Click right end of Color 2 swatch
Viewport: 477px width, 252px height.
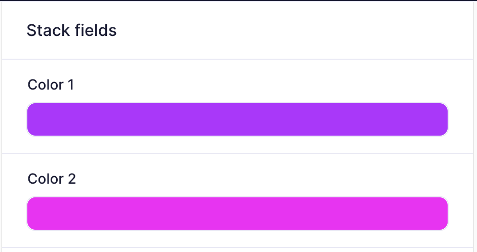[442, 214]
